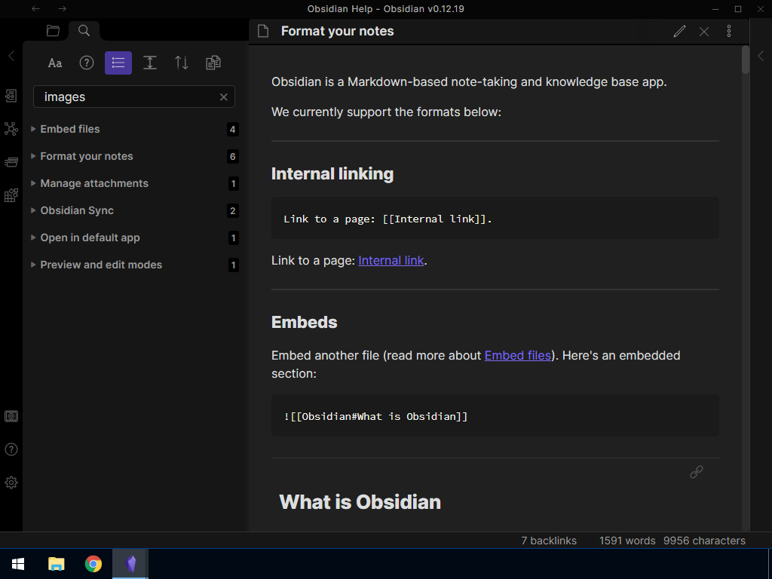Click the 9956 characters status entry
This screenshot has width=772, height=579.
704,541
